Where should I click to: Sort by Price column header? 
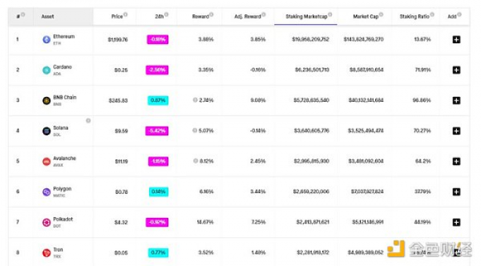coord(117,16)
